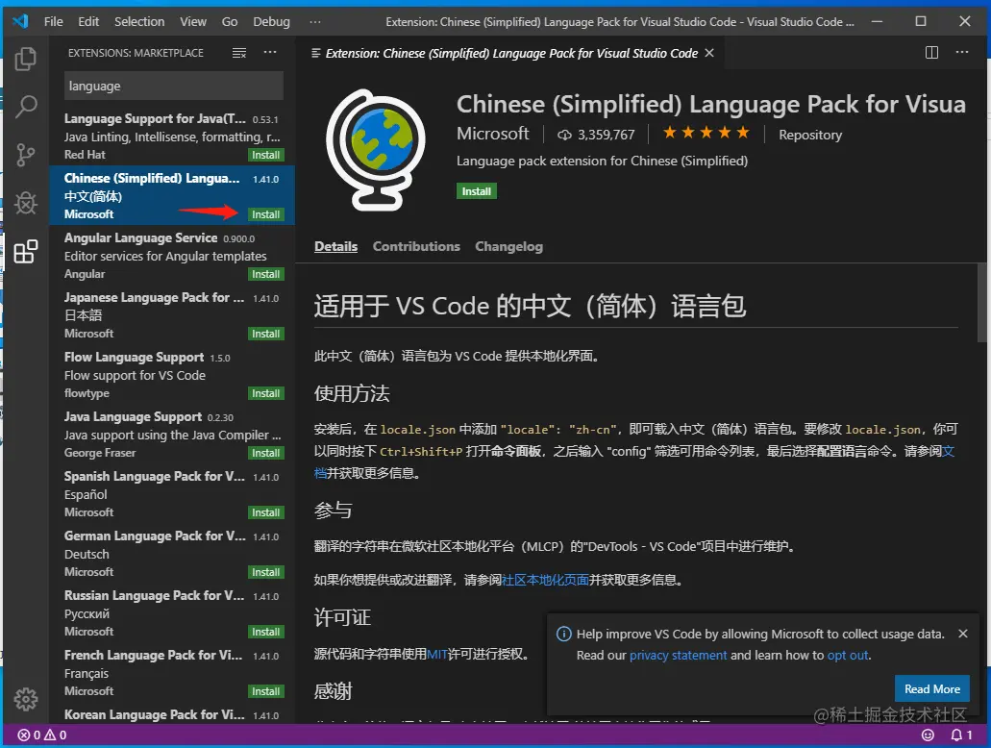Install Flow Language Support
The width and height of the screenshot is (991, 748).
point(265,393)
